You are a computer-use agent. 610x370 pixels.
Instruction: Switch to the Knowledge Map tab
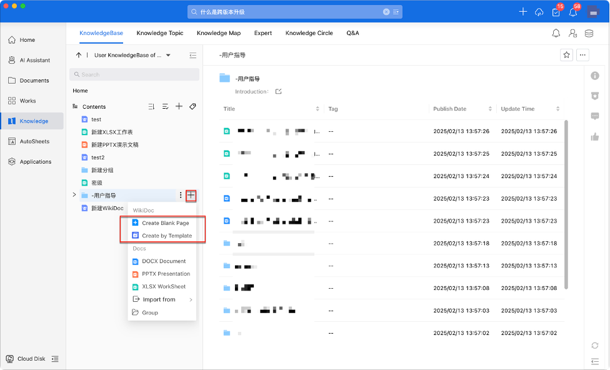point(218,33)
